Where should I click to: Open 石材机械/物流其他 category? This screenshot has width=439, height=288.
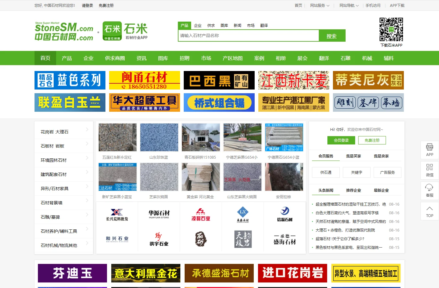[x=59, y=245]
